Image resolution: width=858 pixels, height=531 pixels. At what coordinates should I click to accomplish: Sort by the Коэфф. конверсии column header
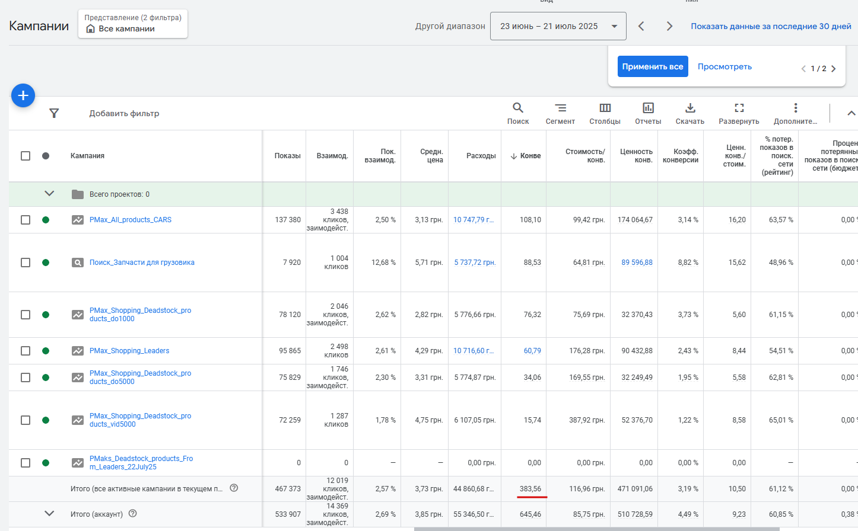pyautogui.click(x=681, y=156)
